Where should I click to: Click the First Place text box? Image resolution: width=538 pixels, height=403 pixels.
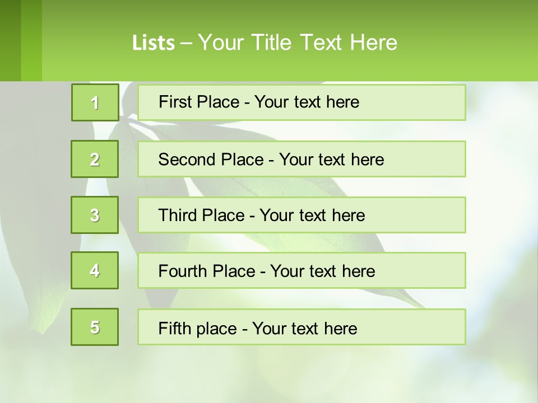point(302,102)
